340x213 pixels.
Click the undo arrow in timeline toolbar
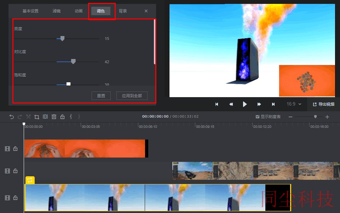click(11, 117)
